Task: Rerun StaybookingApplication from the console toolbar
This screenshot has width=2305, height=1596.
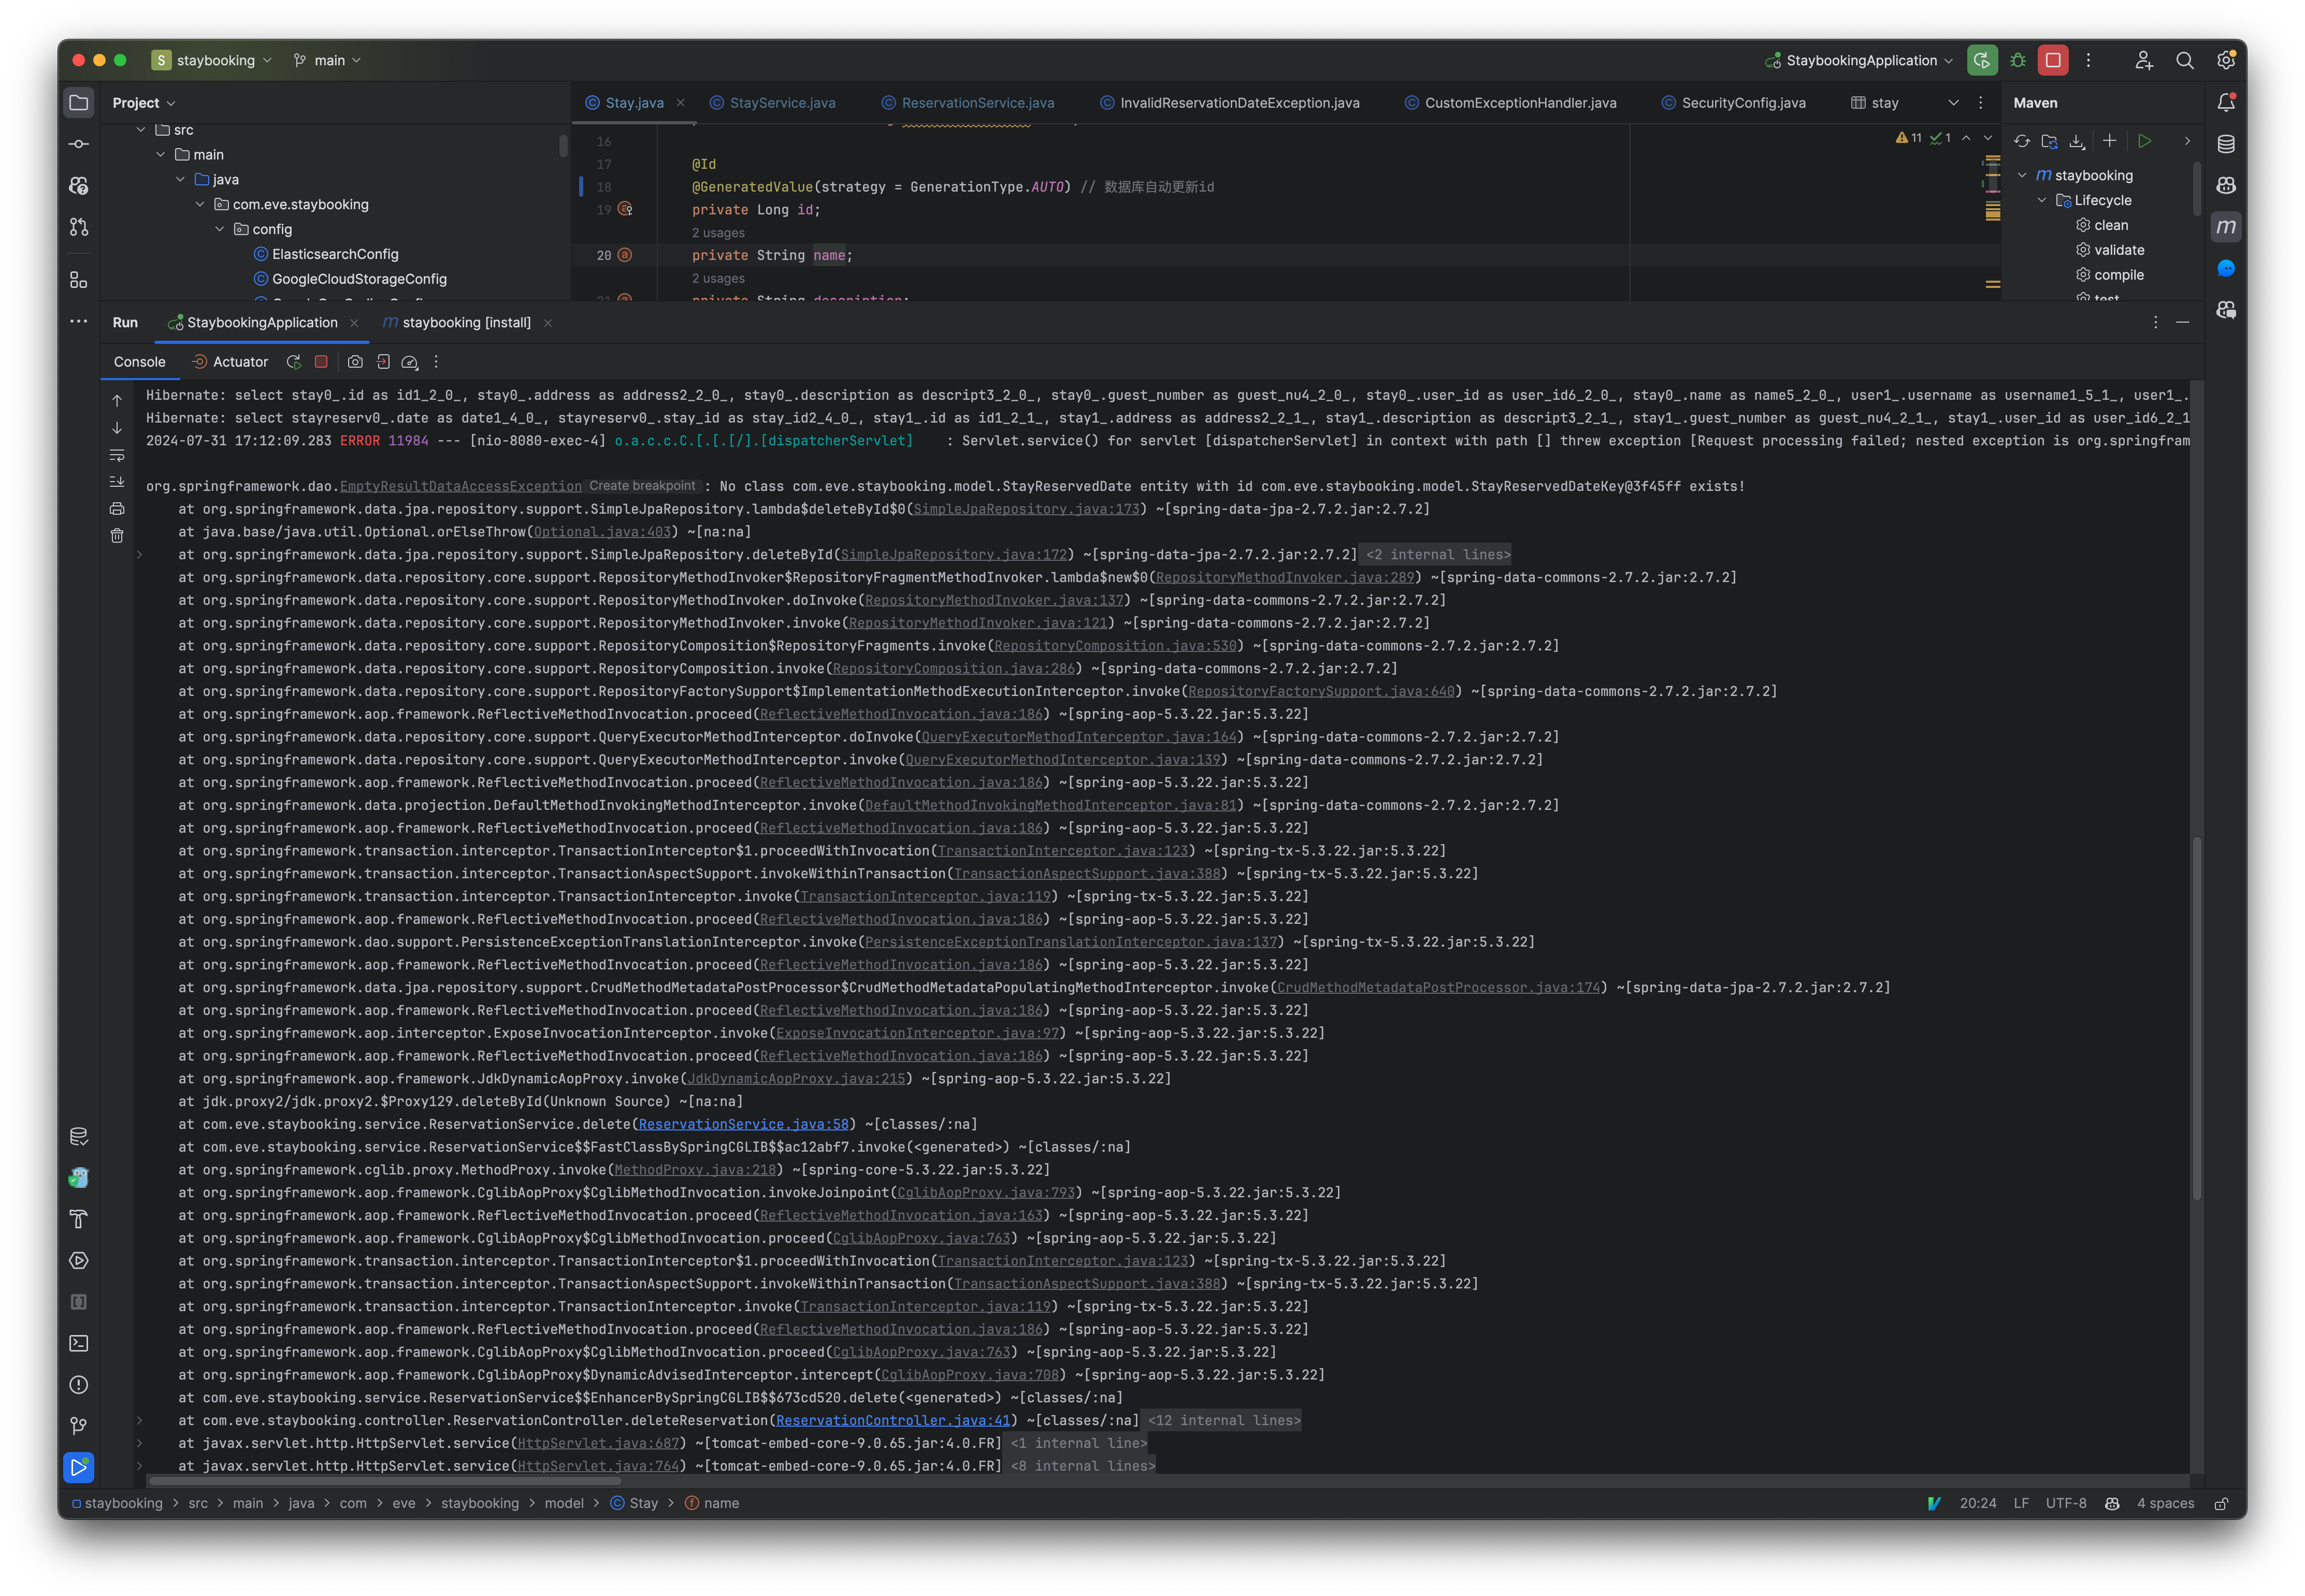Action: (x=293, y=362)
